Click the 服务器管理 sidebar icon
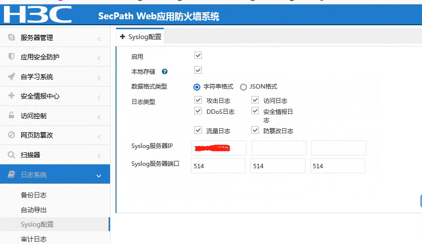The width and height of the screenshot is (422, 244). pos(11,37)
